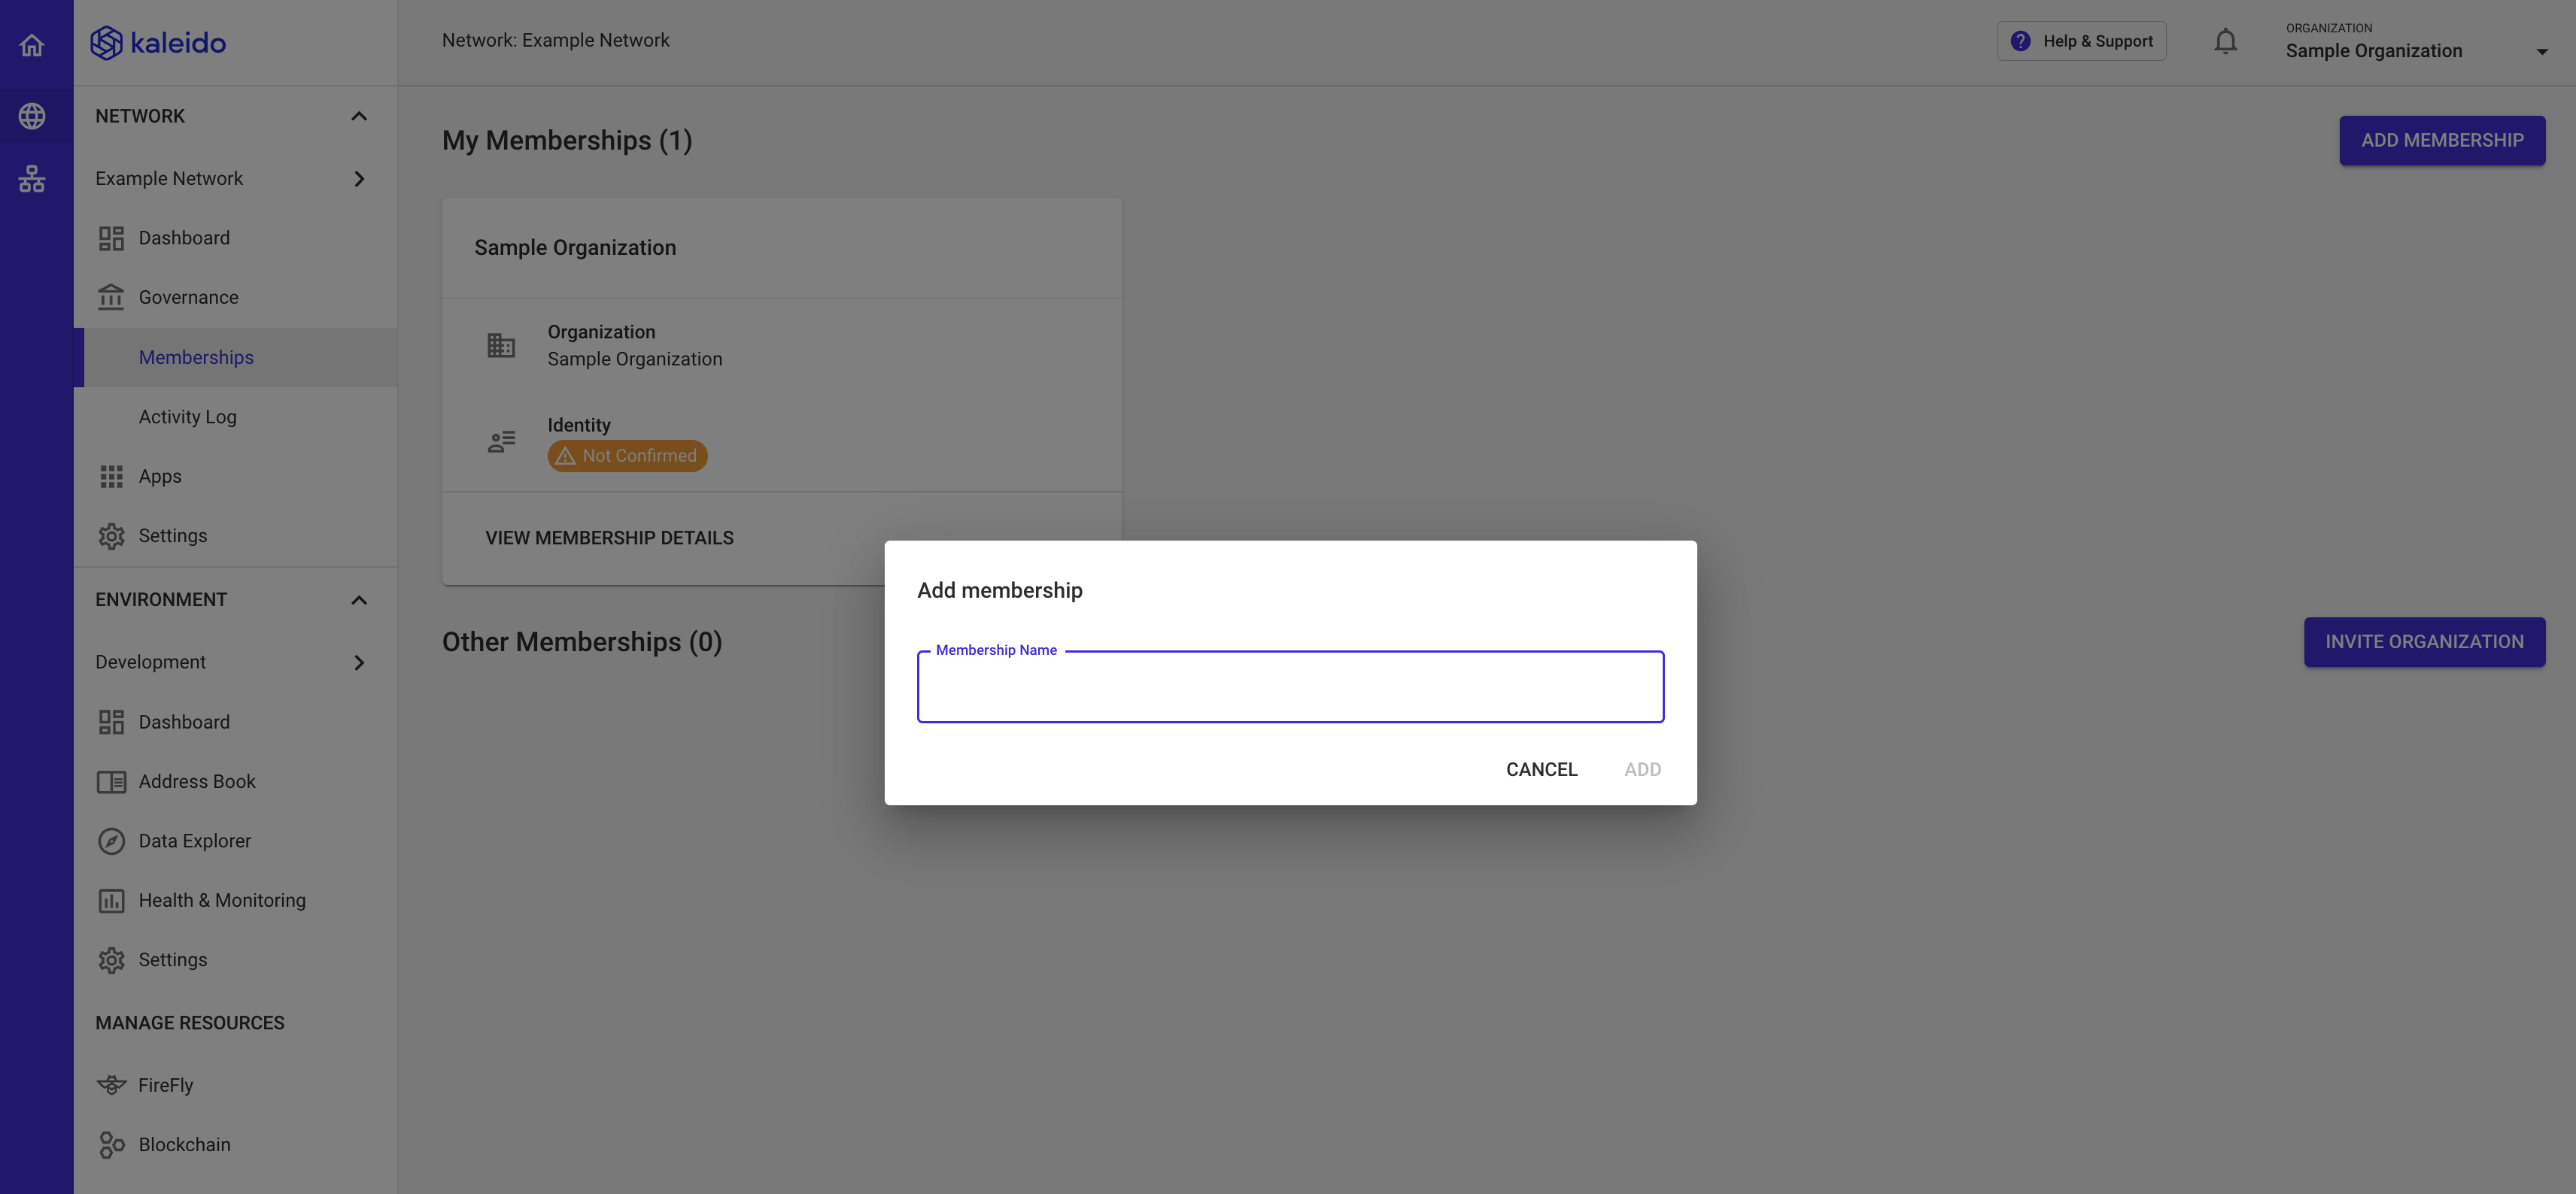Collapse the NETWORK section

[358, 117]
